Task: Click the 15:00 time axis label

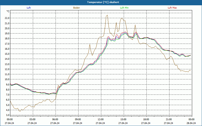Action: tap(123, 119)
